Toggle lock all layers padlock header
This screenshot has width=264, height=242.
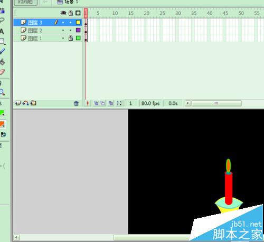[x=71, y=13]
